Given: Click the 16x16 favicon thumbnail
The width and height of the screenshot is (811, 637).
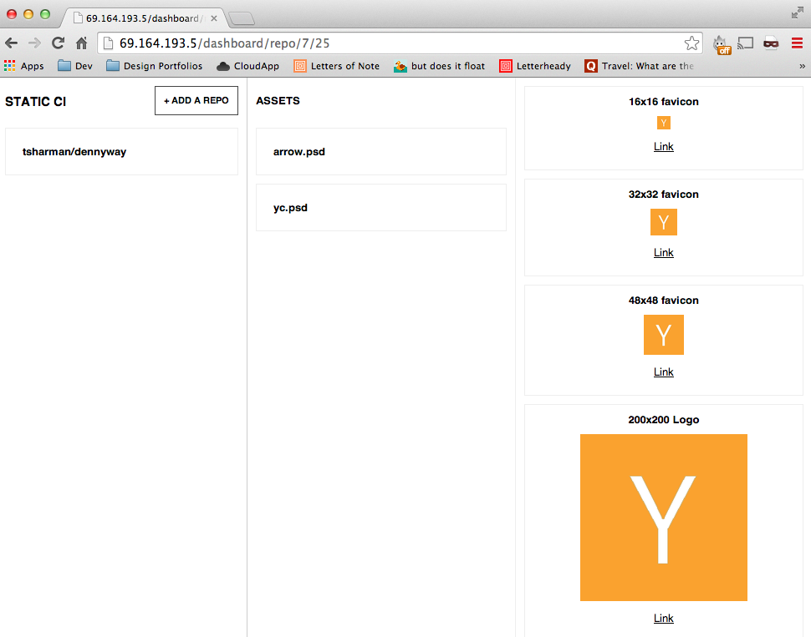Looking at the screenshot, I should tap(664, 123).
